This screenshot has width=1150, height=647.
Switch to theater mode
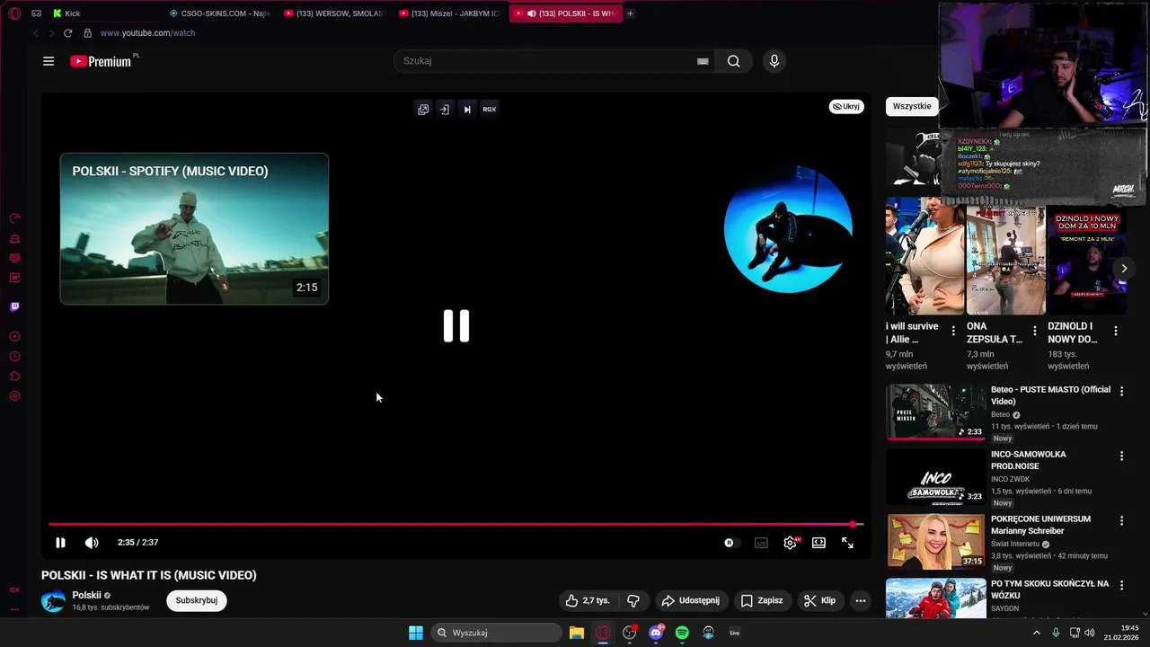[818, 543]
